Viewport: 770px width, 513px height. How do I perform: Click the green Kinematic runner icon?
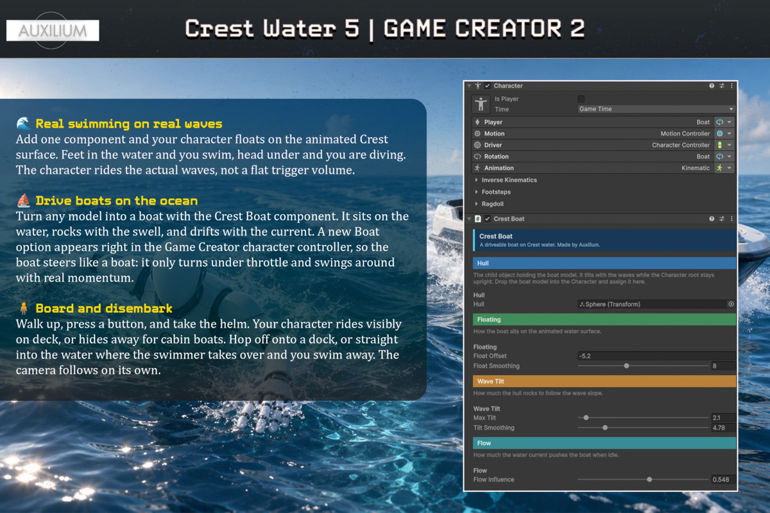point(719,168)
